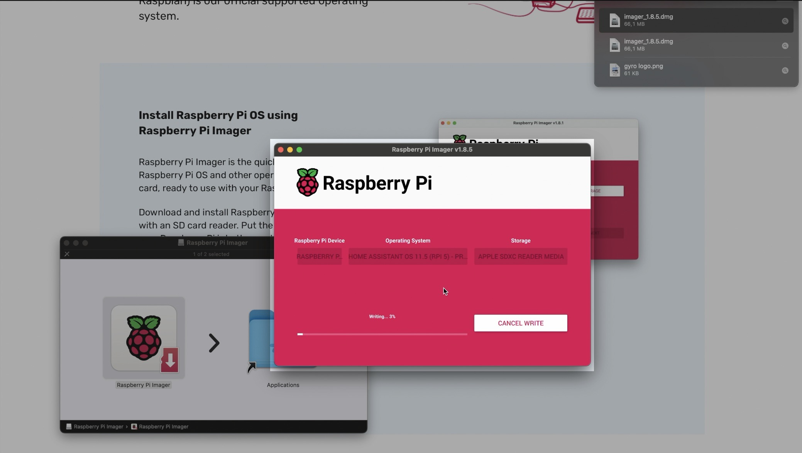Select the 1 of 2 selected Finder label

click(x=211, y=254)
